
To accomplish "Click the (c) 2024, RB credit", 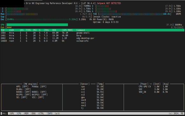I will pos(176,113).
